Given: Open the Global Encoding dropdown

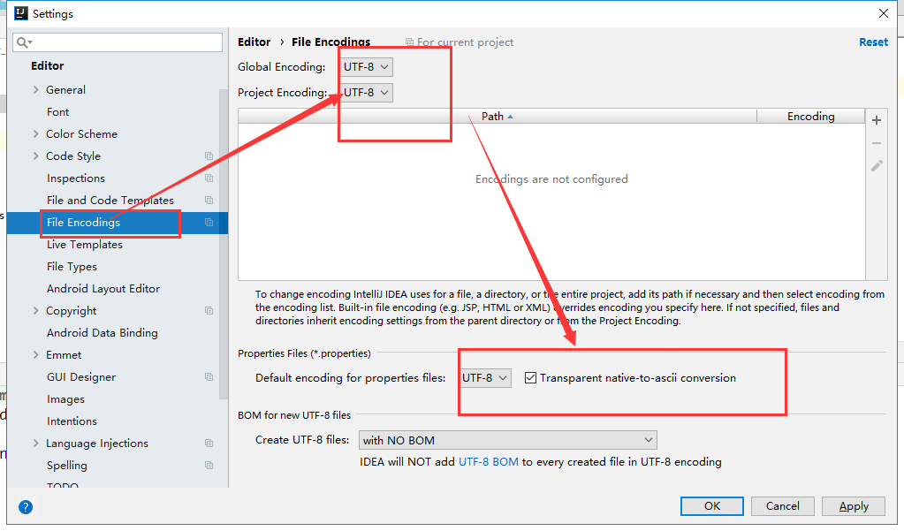Looking at the screenshot, I should [366, 67].
